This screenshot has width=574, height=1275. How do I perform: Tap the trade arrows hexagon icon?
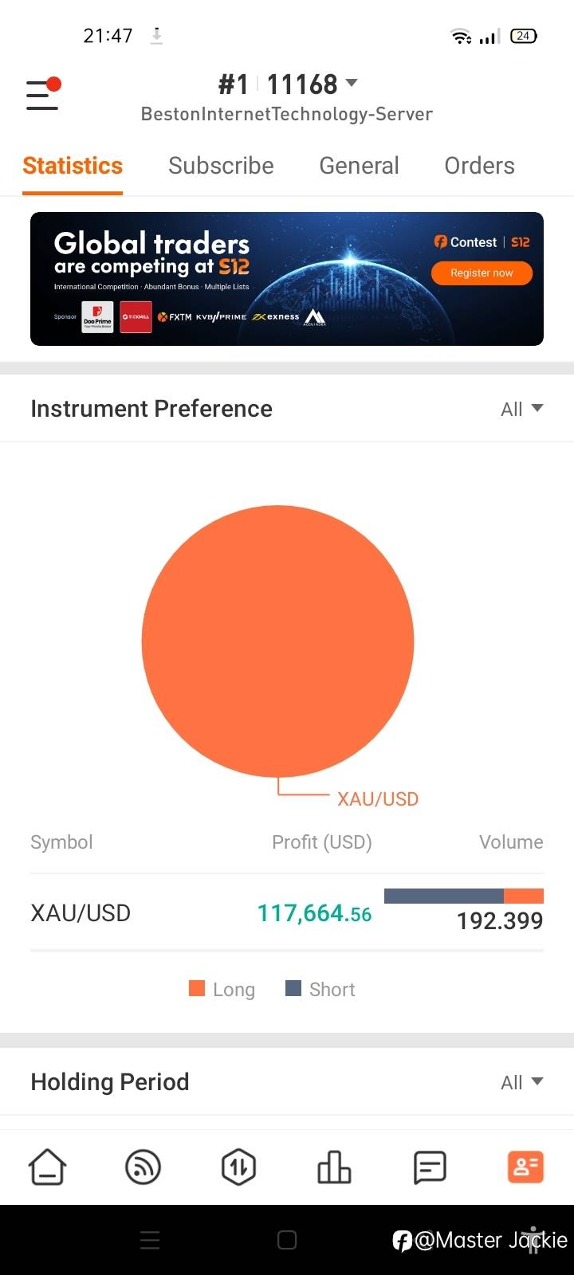(238, 1167)
